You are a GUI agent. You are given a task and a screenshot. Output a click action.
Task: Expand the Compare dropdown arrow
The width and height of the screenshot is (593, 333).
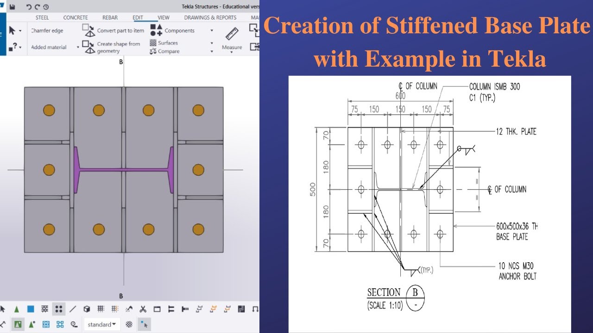point(212,51)
